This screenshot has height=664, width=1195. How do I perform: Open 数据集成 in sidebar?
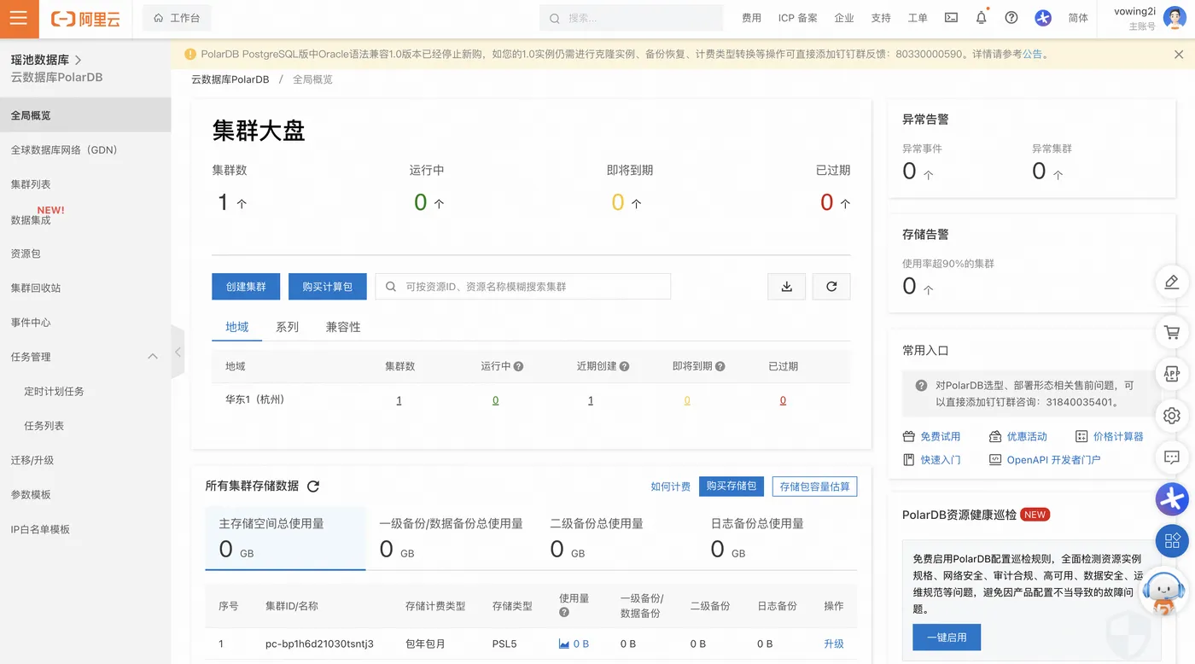31,220
